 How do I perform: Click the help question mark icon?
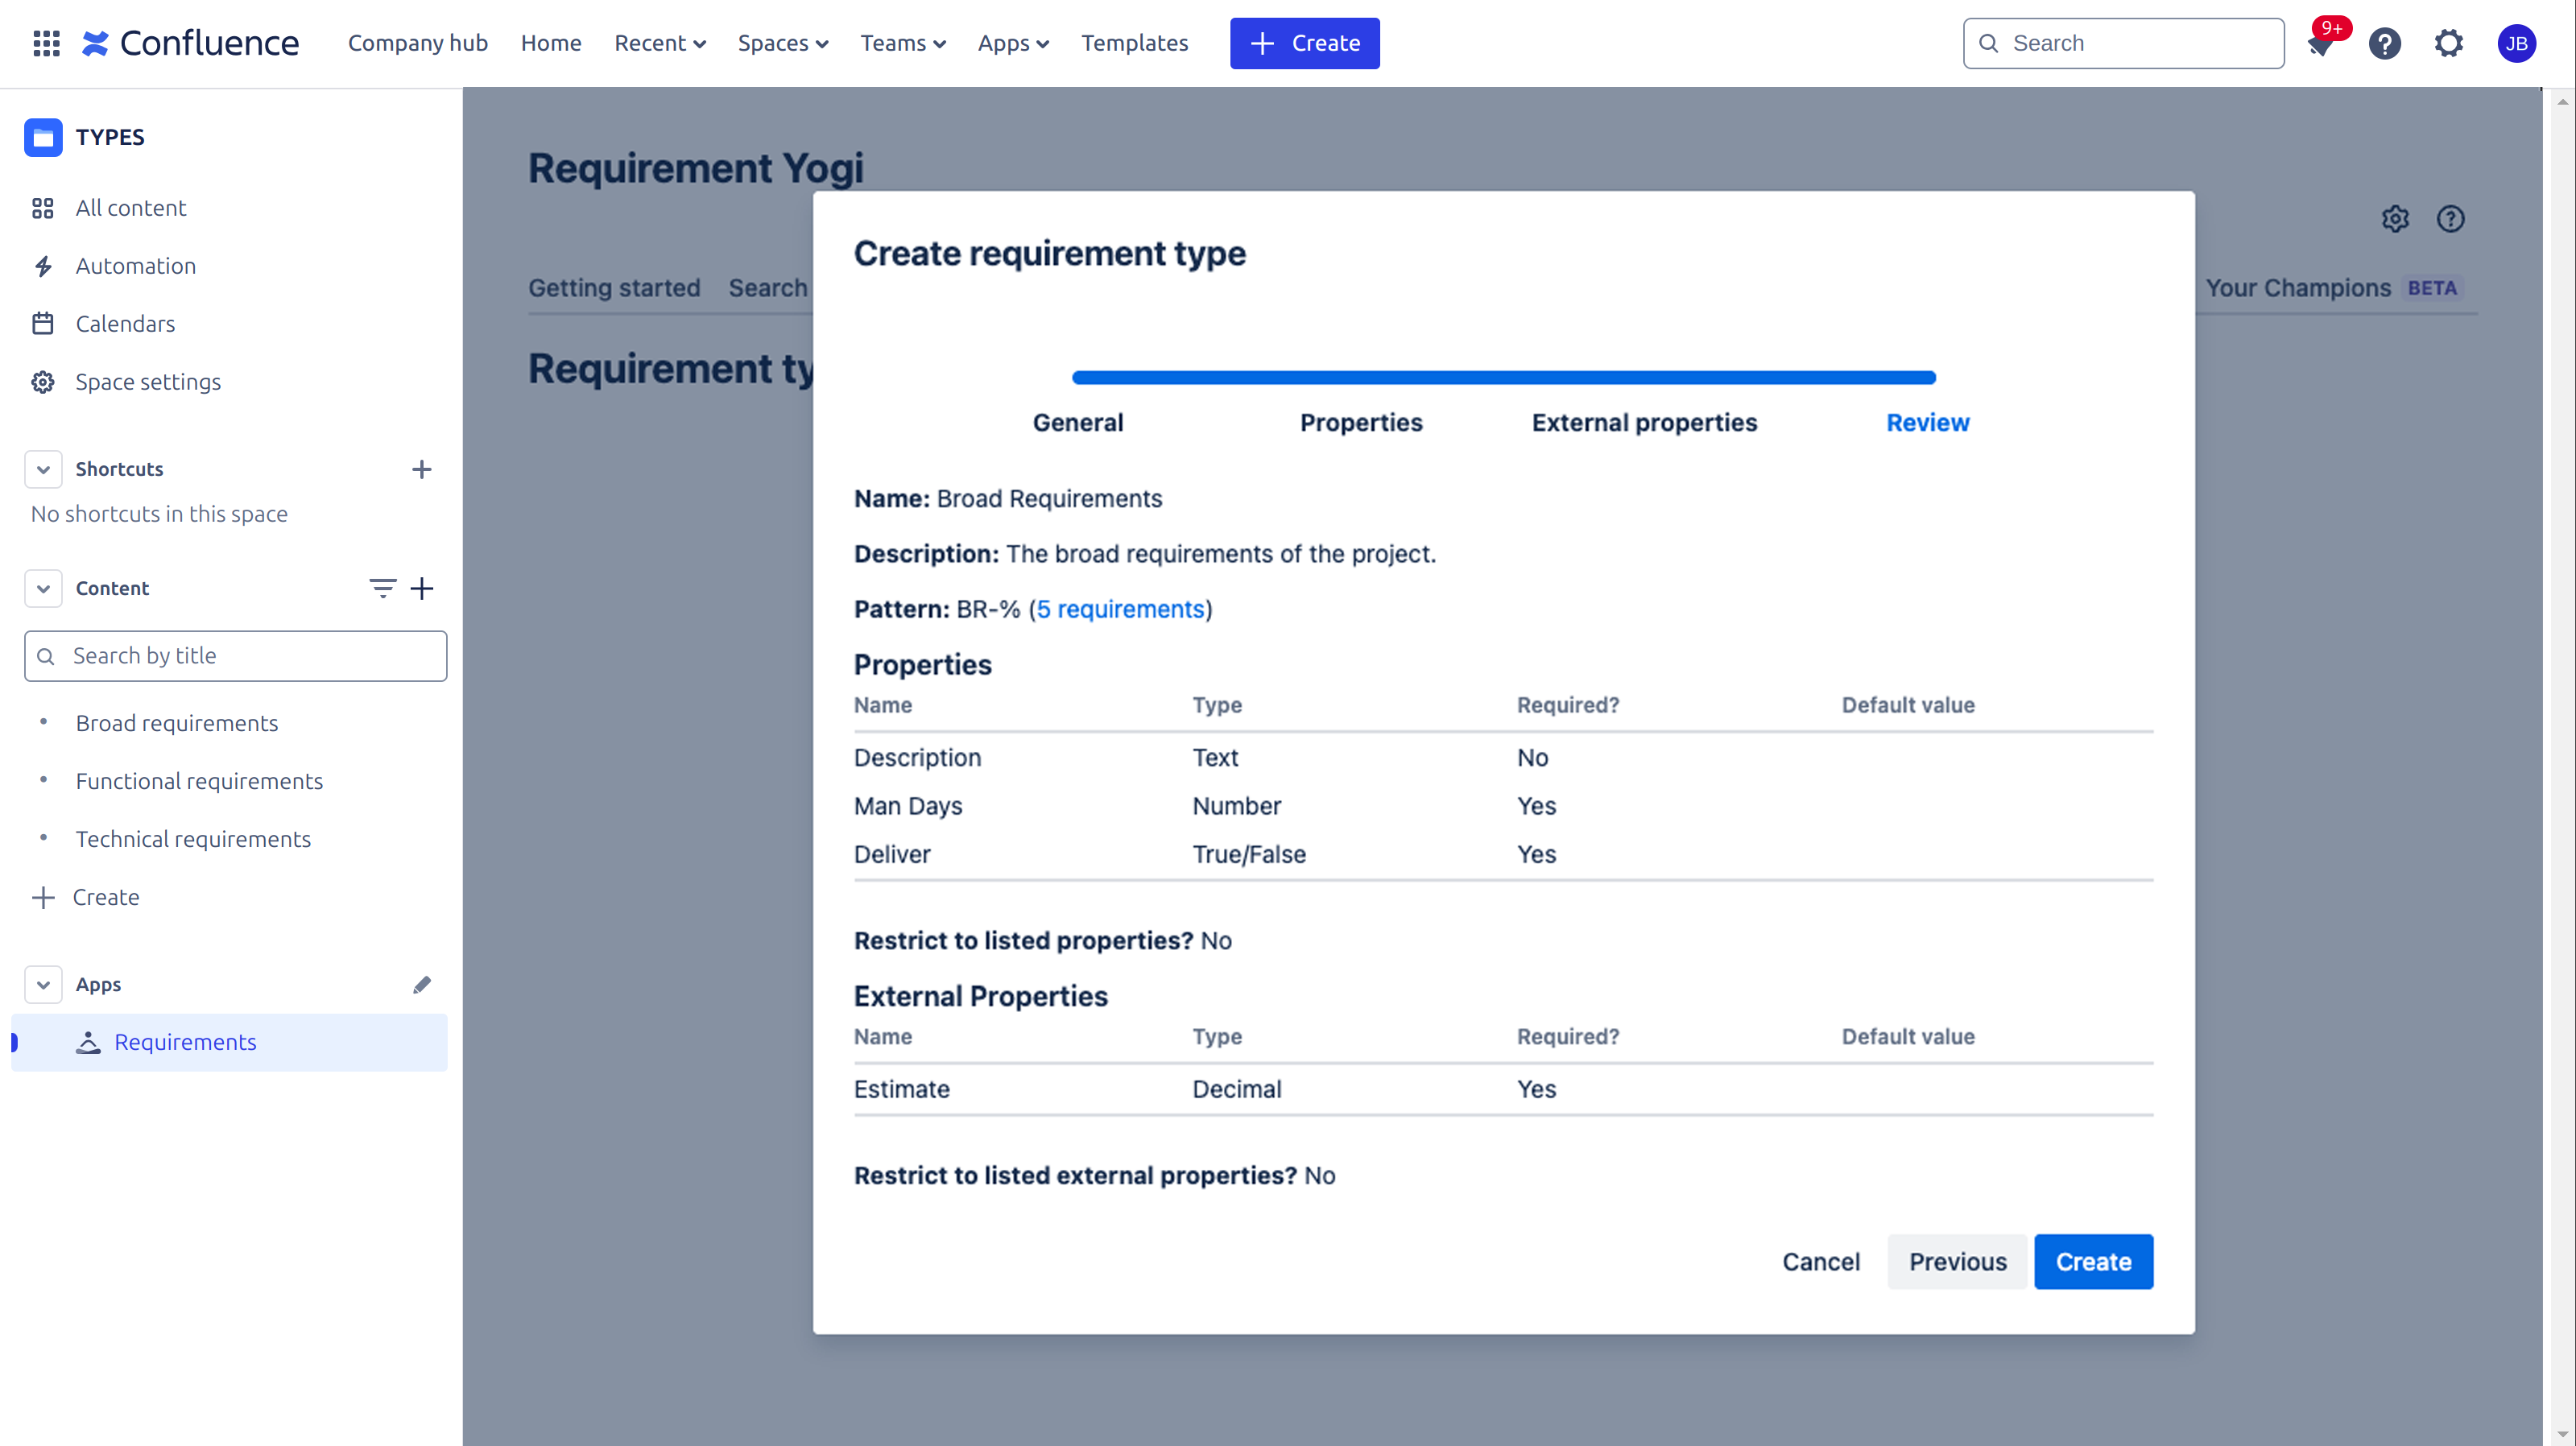tap(2386, 43)
